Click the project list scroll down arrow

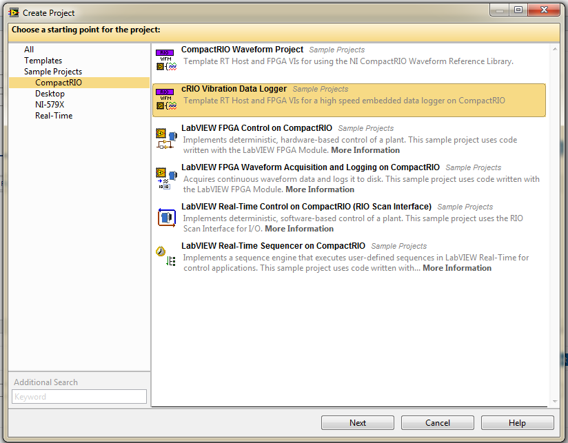pyautogui.click(x=555, y=402)
